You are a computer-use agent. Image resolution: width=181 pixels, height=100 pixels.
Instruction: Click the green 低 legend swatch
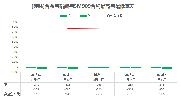83,16
